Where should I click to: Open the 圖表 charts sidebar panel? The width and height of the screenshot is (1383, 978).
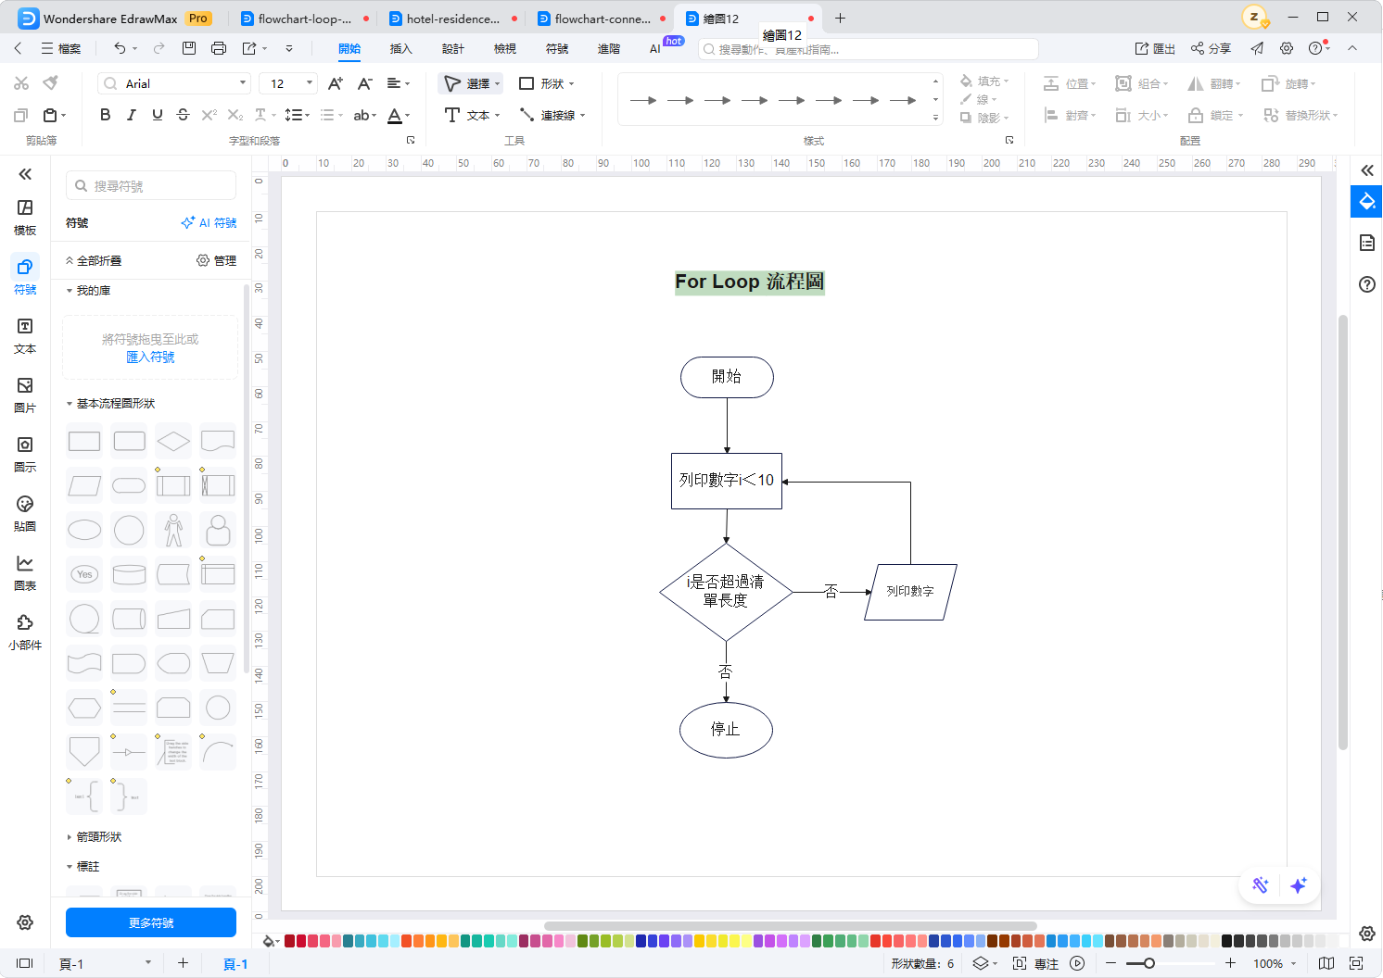tap(25, 572)
